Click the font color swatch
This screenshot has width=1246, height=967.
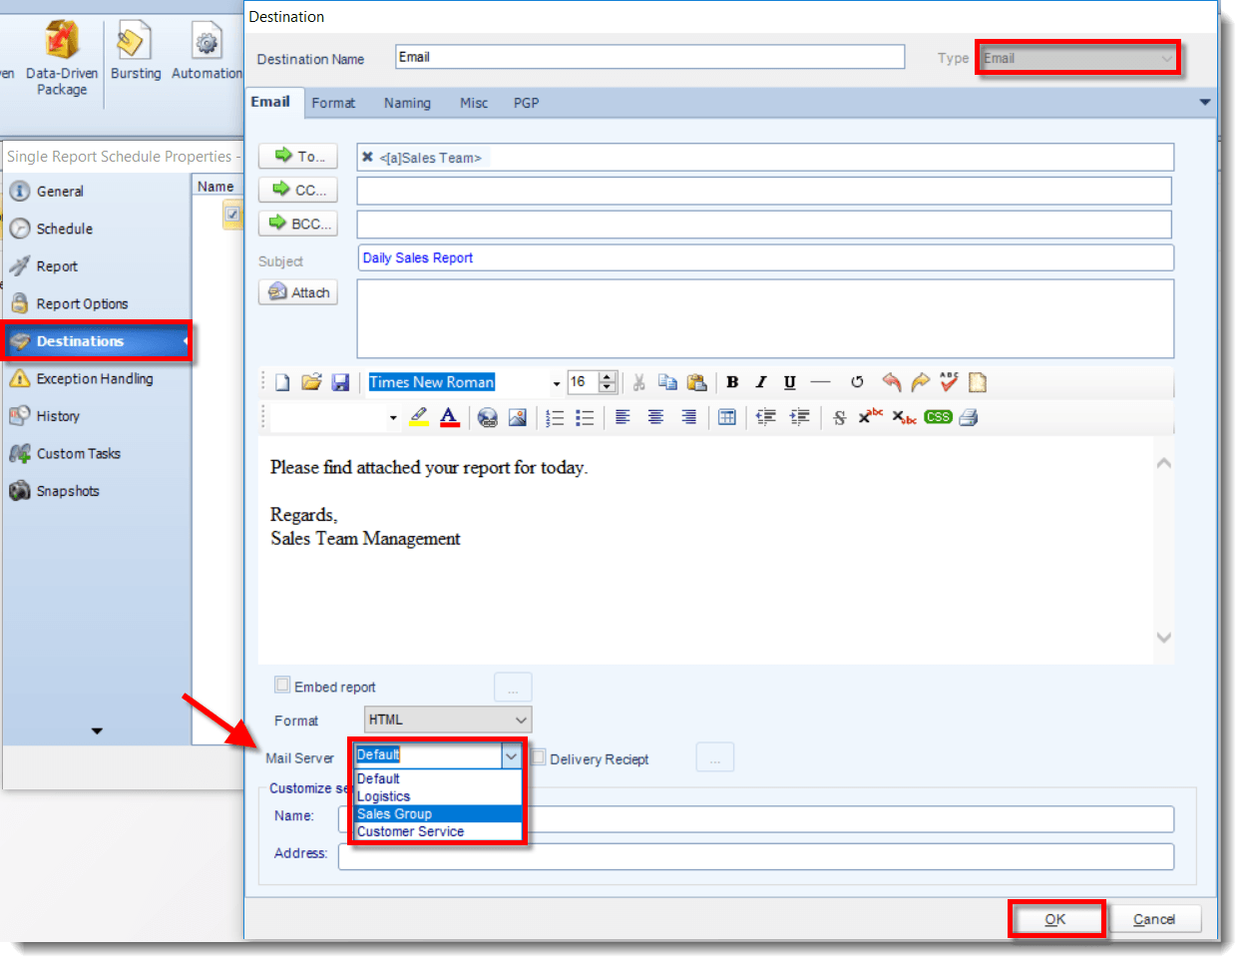click(x=449, y=417)
